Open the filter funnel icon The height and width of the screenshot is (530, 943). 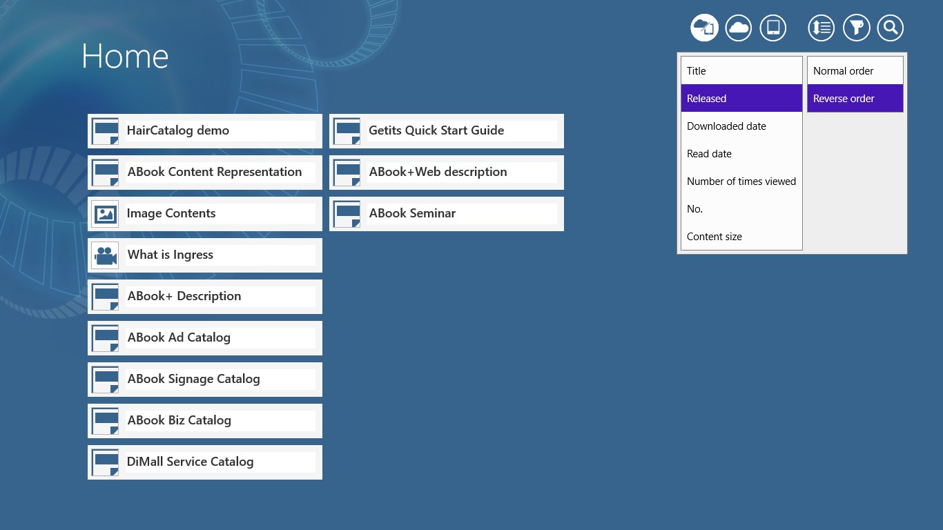[x=856, y=28]
